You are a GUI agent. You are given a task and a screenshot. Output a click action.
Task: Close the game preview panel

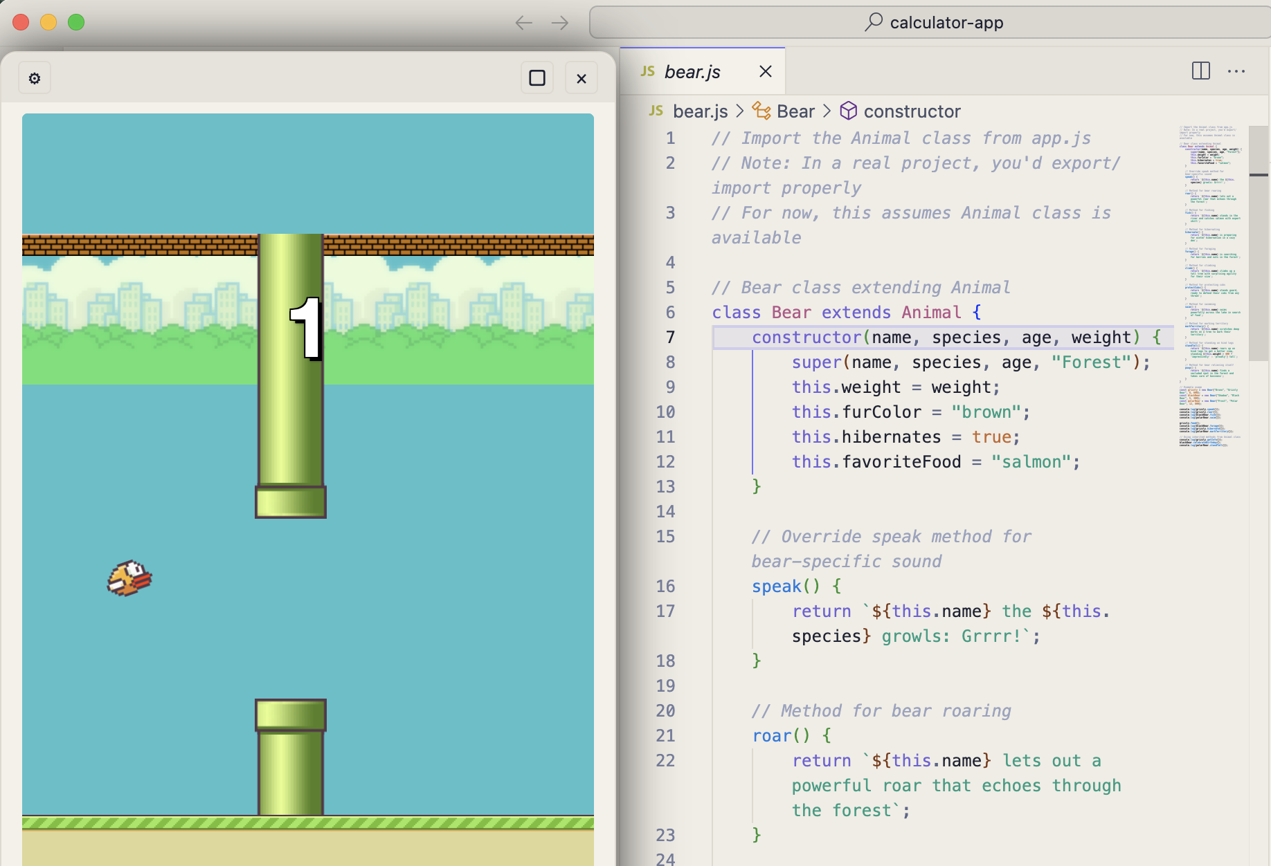[582, 78]
